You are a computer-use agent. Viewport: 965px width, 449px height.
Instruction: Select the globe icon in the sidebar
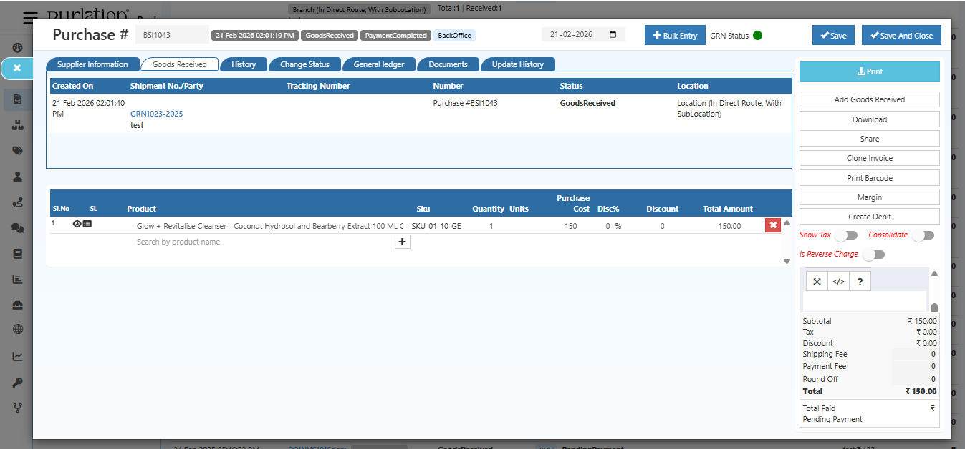(17, 328)
